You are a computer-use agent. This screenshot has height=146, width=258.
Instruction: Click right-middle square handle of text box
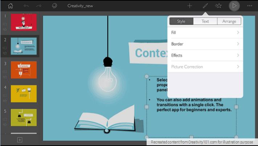[236, 107]
